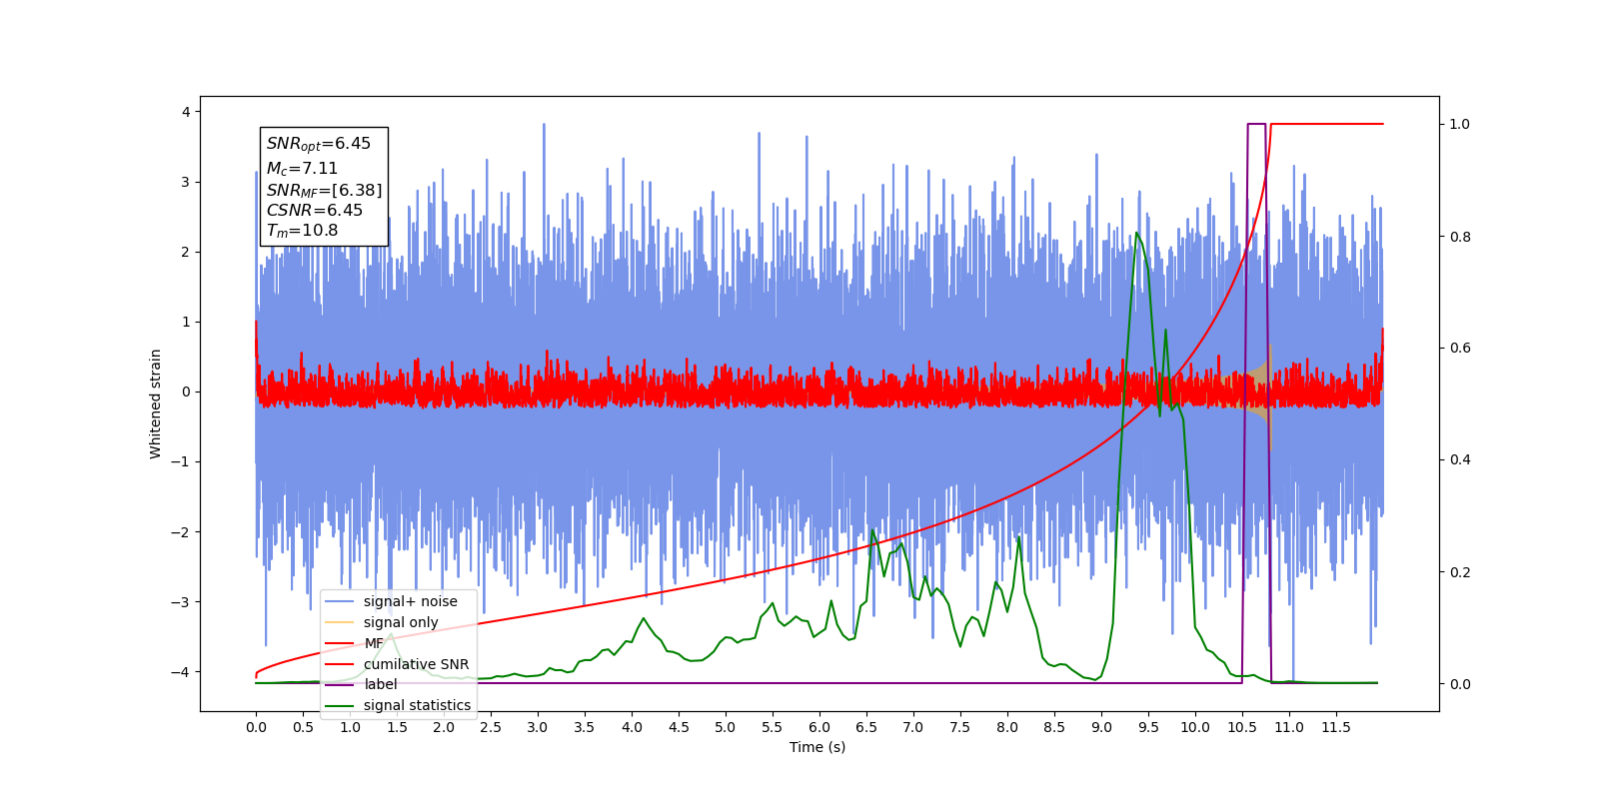Click the Mc=7.11 annotation text
This screenshot has height=799, width=1599.
coord(302,169)
